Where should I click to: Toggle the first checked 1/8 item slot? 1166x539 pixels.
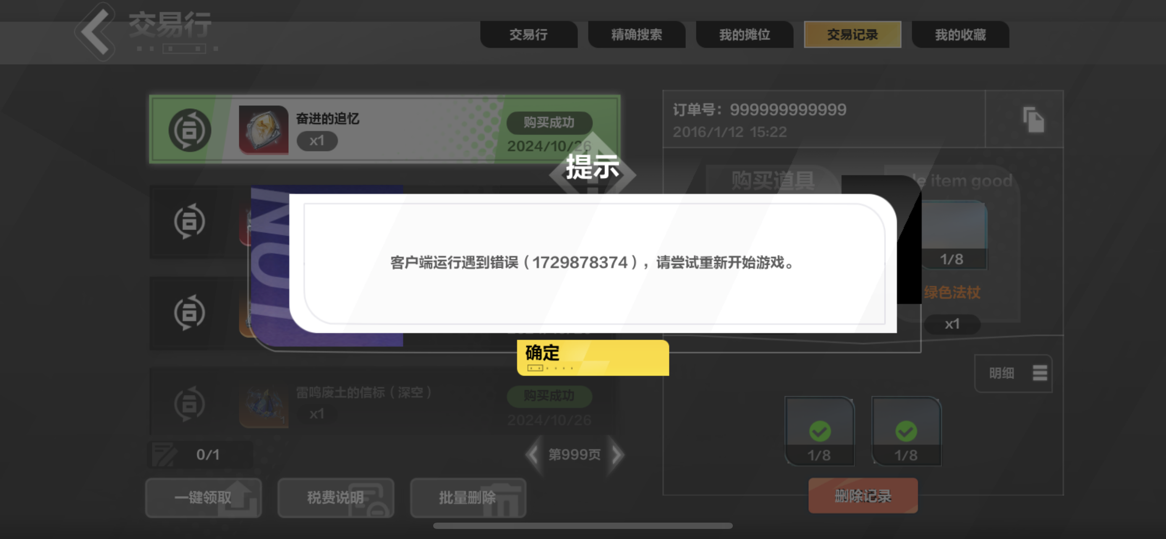pyautogui.click(x=819, y=431)
